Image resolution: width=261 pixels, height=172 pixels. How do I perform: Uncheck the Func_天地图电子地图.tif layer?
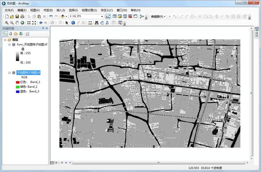pyautogui.click(x=14, y=44)
